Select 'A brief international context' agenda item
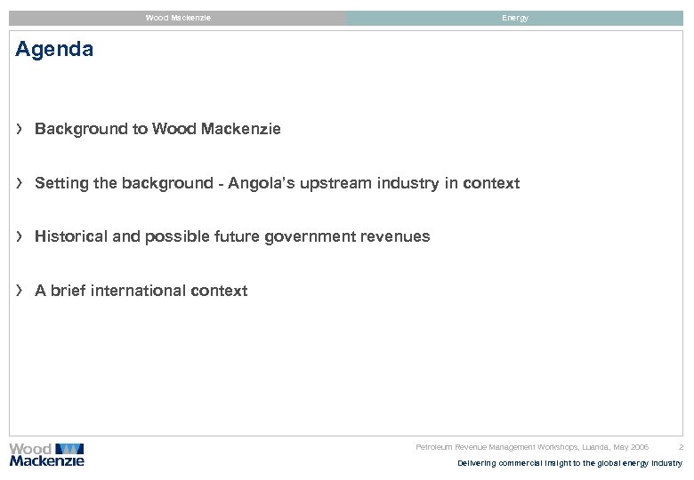Image resolution: width=694 pixels, height=480 pixels. pyautogui.click(x=141, y=291)
